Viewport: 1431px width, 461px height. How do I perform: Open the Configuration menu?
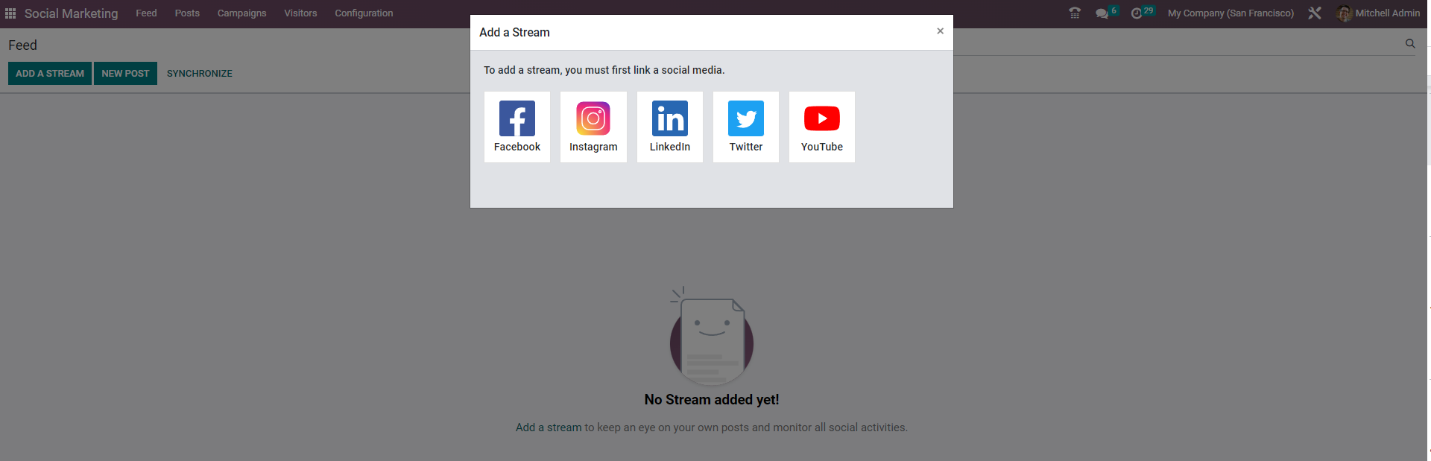pos(364,13)
